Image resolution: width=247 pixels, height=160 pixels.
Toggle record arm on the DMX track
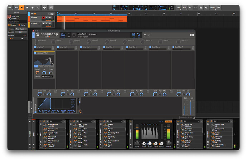pyautogui.click(x=43, y=17)
